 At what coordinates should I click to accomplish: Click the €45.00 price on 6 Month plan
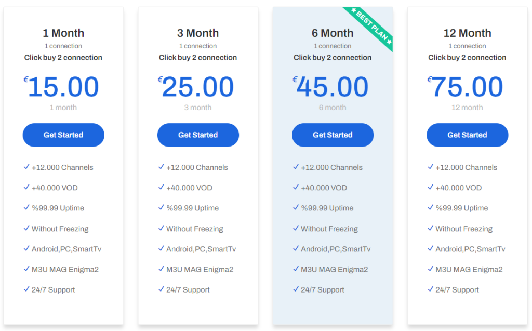(332, 87)
